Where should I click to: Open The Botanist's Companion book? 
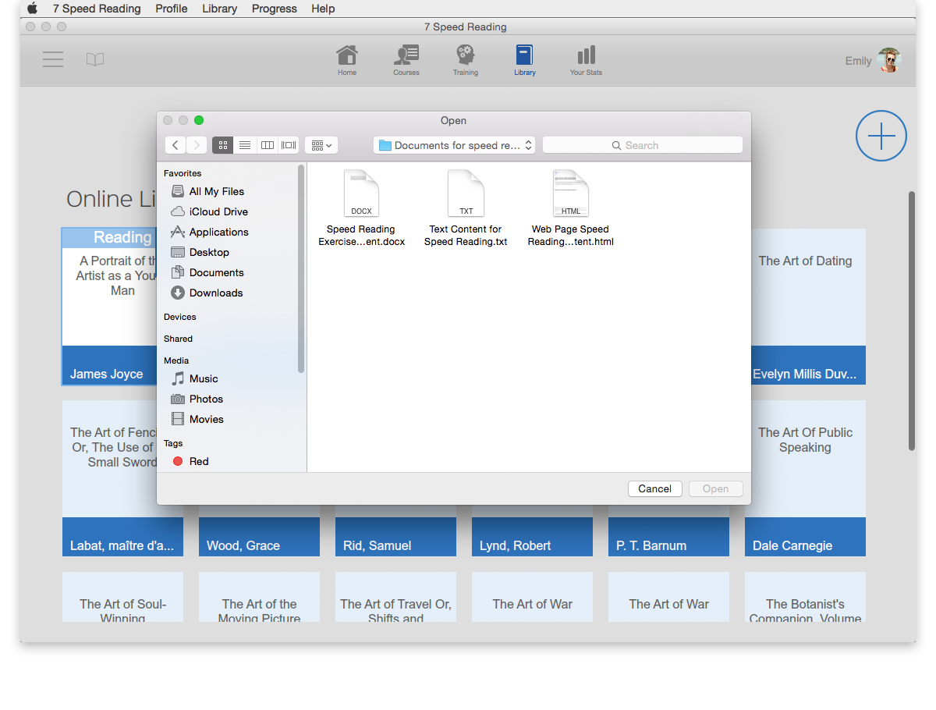(x=805, y=597)
